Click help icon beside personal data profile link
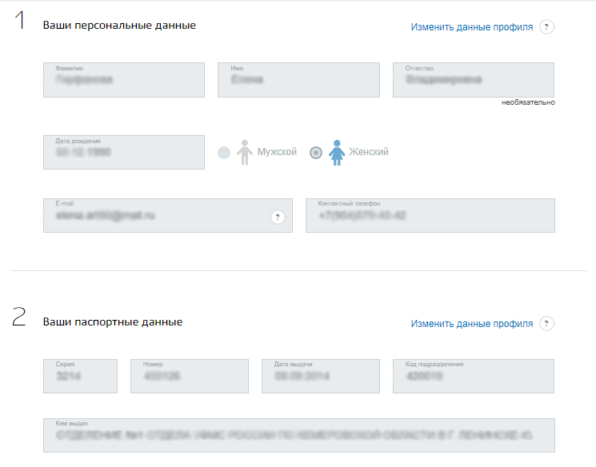 546,27
